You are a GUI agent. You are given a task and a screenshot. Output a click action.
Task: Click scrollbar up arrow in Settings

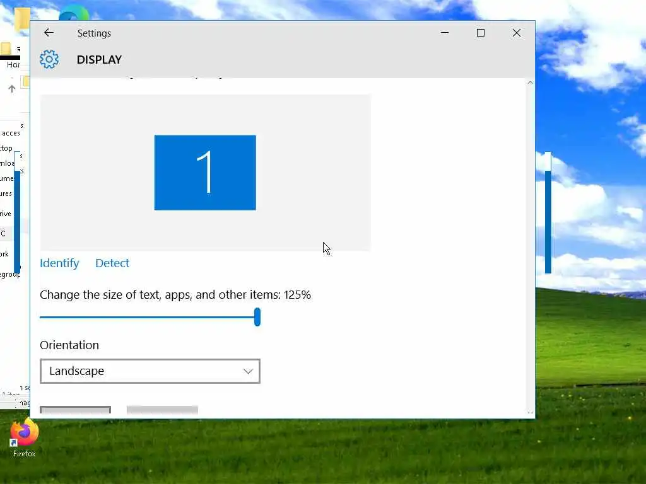tap(530, 83)
